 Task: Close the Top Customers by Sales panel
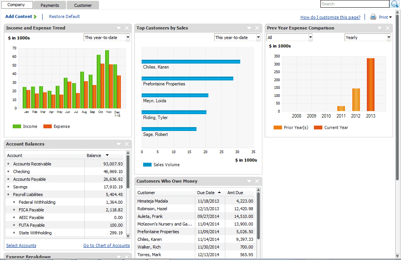[x=257, y=28]
